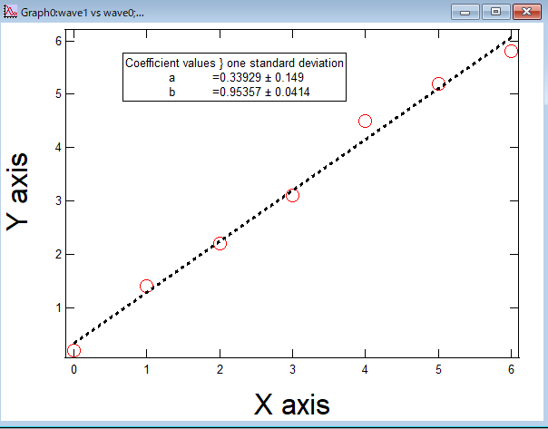This screenshot has height=429, width=548.
Task: Minimize the Graph0 window
Action: (x=468, y=12)
